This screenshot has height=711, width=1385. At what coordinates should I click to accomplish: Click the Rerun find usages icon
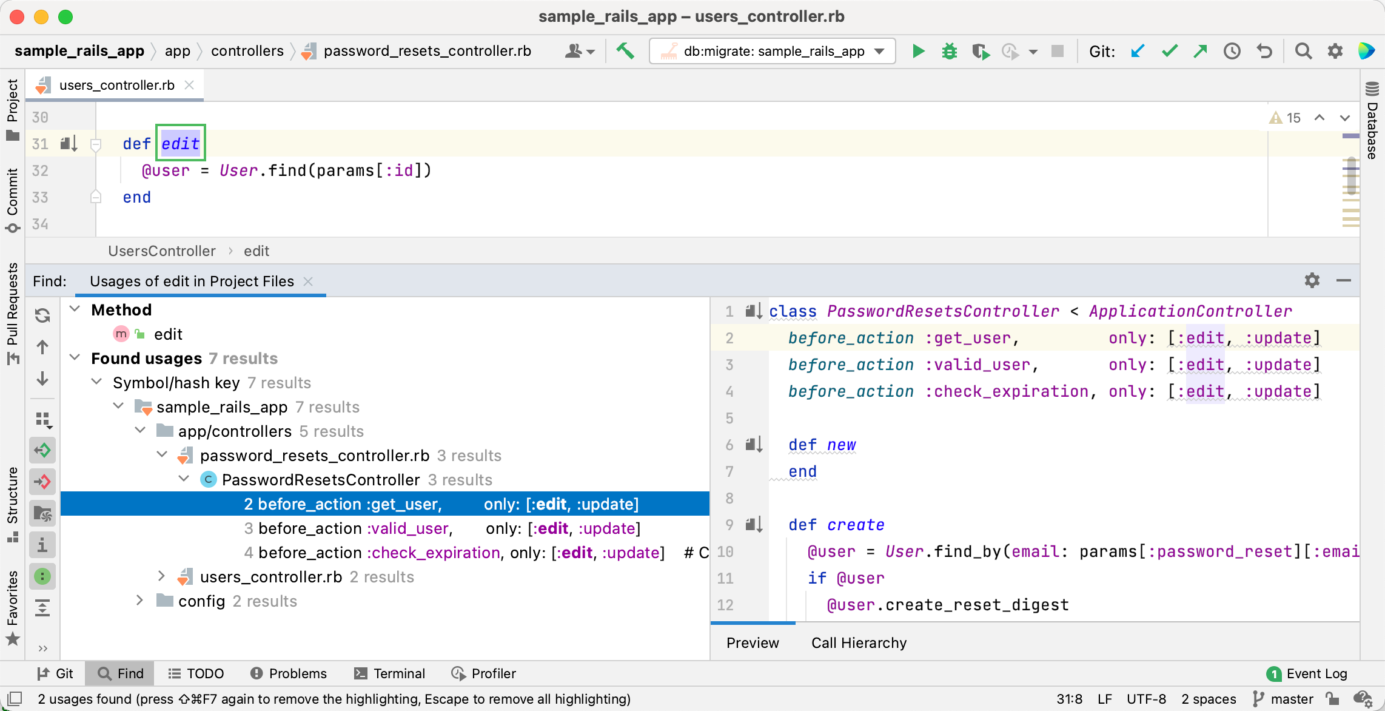[x=42, y=315]
